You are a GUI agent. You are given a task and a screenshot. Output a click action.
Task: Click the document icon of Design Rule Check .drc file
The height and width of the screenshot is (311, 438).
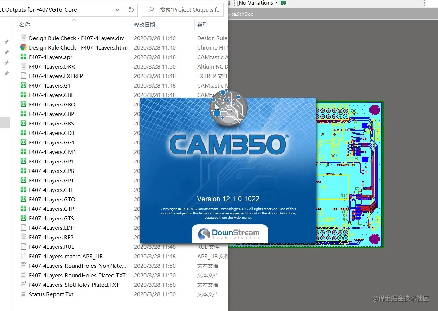coord(24,38)
